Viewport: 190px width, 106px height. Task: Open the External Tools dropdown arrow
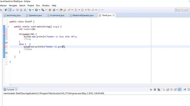point(46,10)
